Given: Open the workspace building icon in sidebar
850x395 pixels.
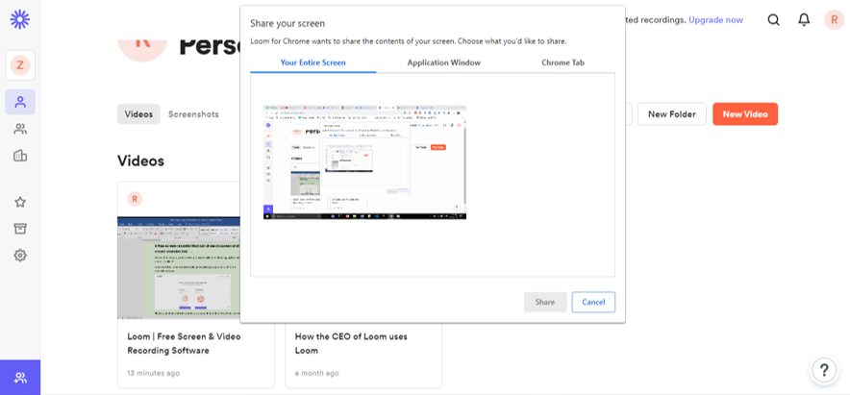Looking at the screenshot, I should point(20,156).
